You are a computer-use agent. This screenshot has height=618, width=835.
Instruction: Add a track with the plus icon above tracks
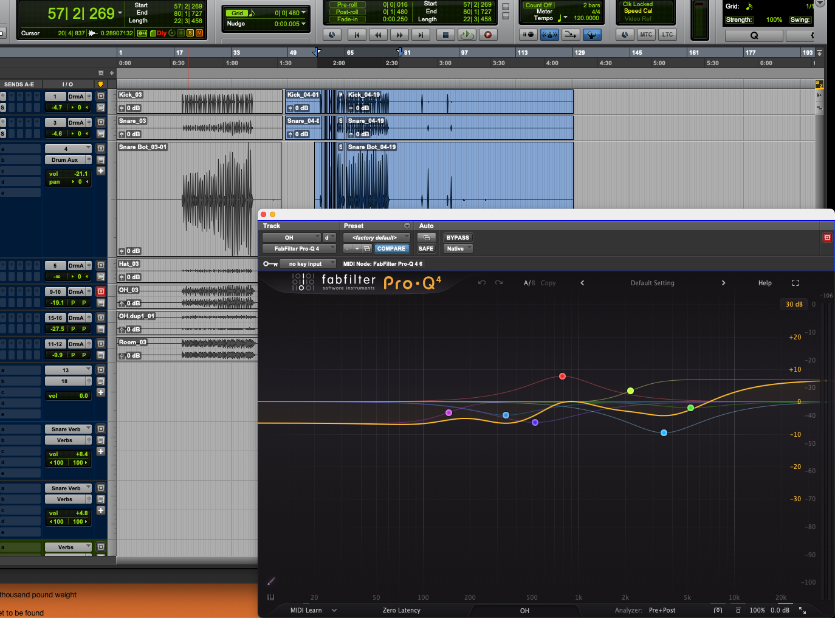point(112,73)
